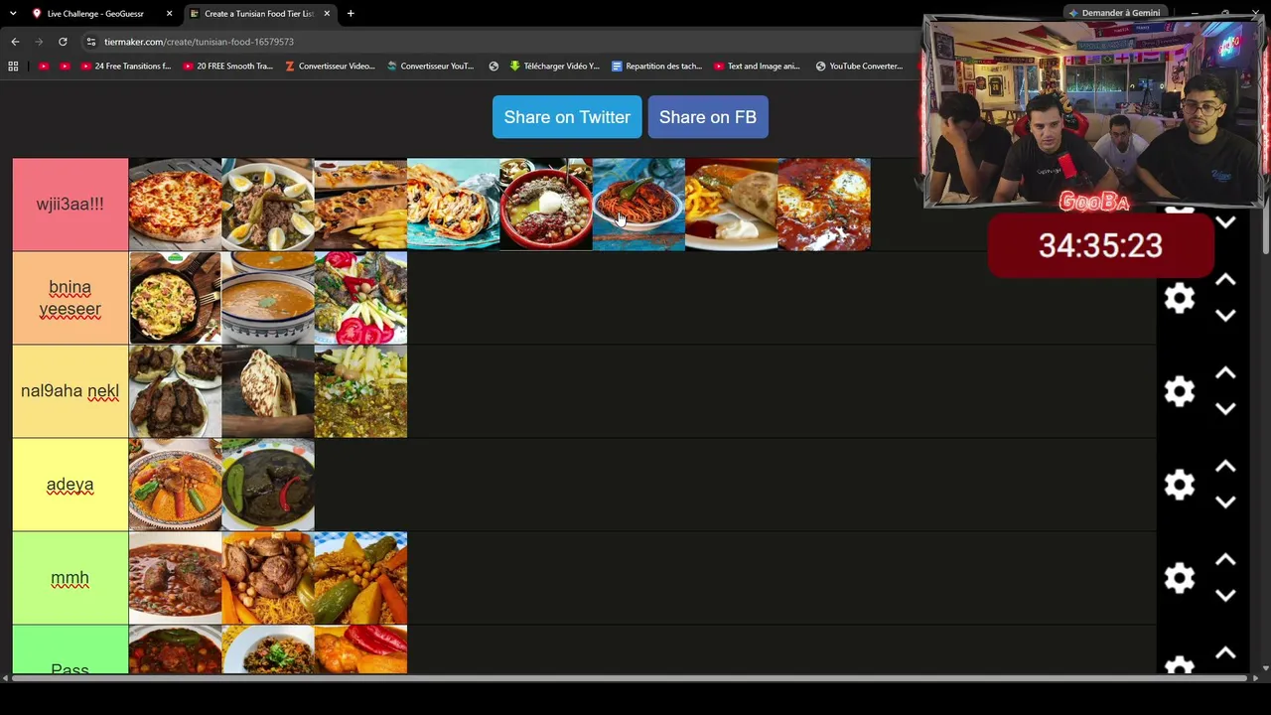
Task: Move the adeya row down
Action: [x=1225, y=502]
